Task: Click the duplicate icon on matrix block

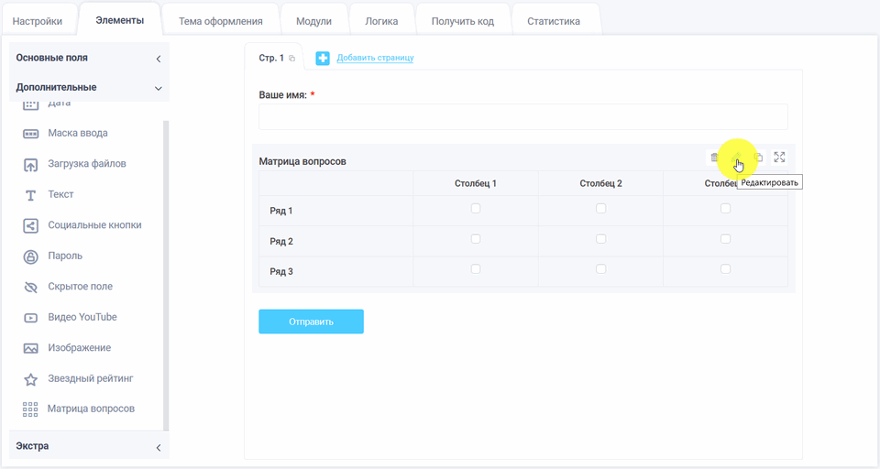Action: 758,158
